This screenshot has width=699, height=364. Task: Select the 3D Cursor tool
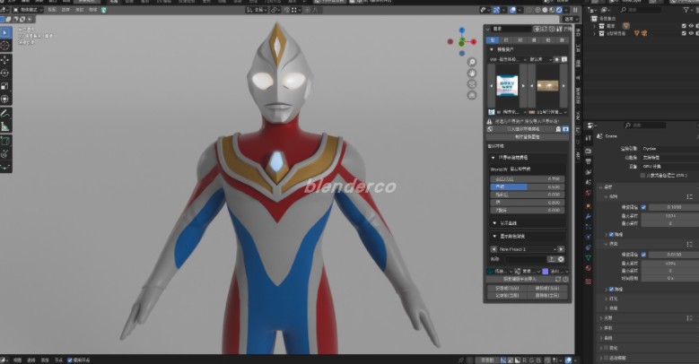[x=4, y=46]
